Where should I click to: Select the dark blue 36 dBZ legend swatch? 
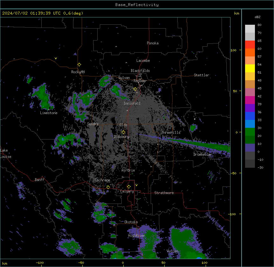point(250,116)
